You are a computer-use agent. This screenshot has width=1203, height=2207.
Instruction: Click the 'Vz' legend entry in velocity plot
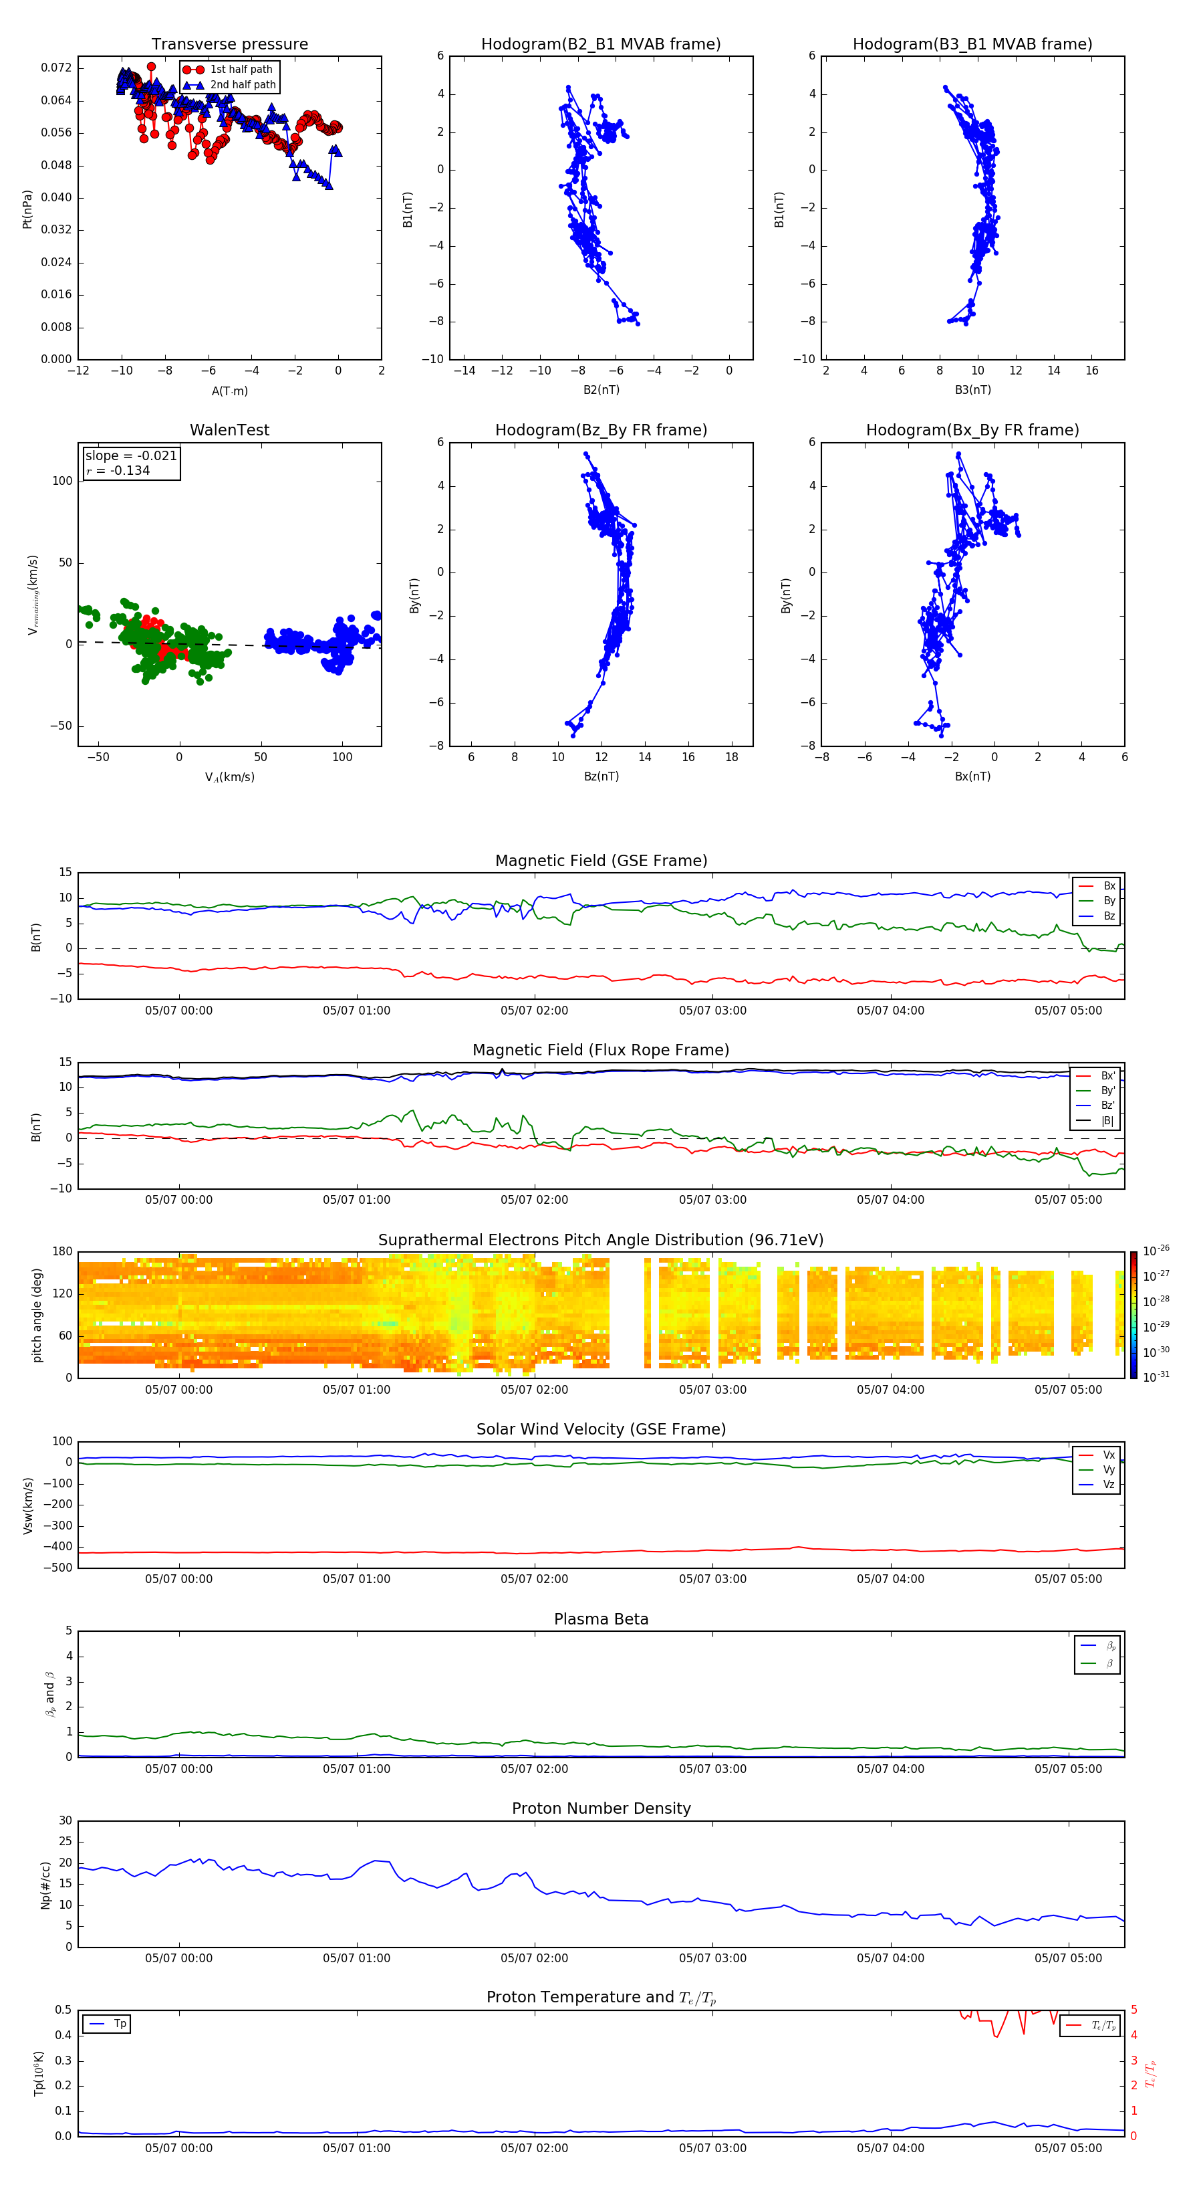[1097, 1485]
